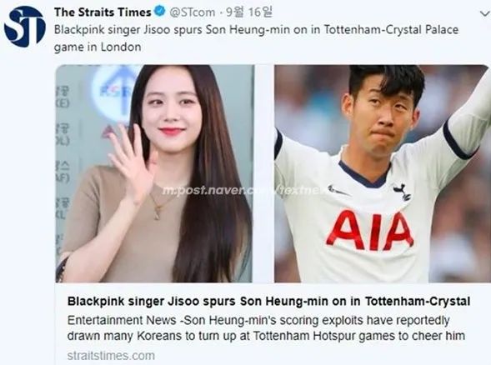Open the photo of footballer in white jersey

(x=383, y=173)
